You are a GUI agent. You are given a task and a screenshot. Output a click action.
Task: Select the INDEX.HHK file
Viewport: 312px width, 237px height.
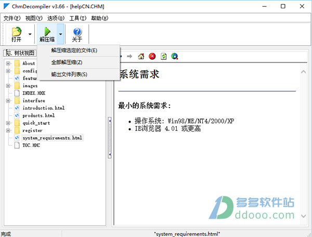[x=34, y=93]
